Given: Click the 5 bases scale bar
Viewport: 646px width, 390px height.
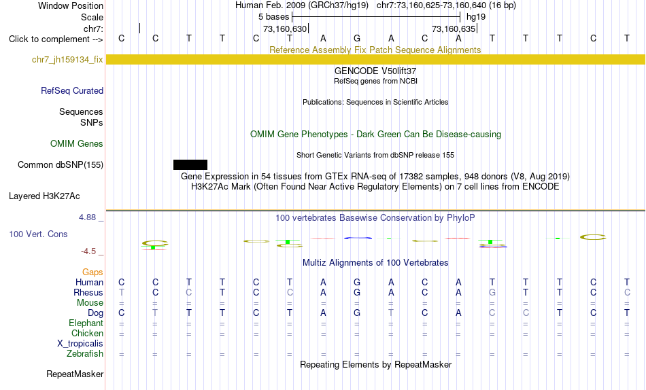Looking at the screenshot, I should click(x=376, y=17).
